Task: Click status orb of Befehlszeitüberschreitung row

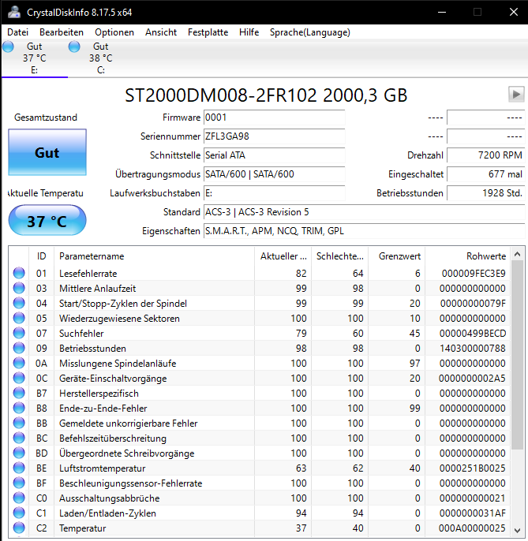Action: (19, 438)
